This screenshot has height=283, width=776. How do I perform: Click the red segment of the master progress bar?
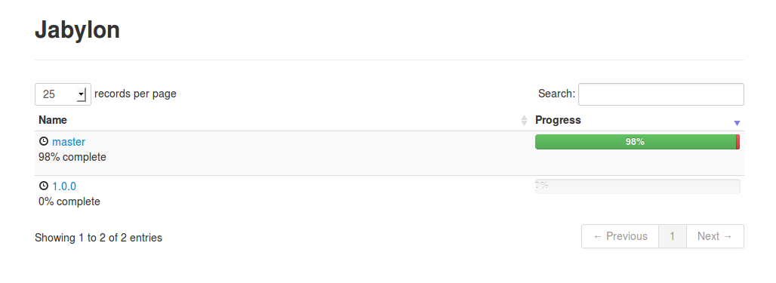(x=738, y=142)
